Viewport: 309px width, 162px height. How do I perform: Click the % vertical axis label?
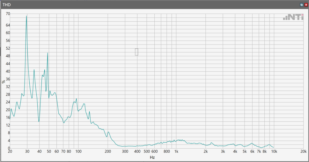[4, 81]
